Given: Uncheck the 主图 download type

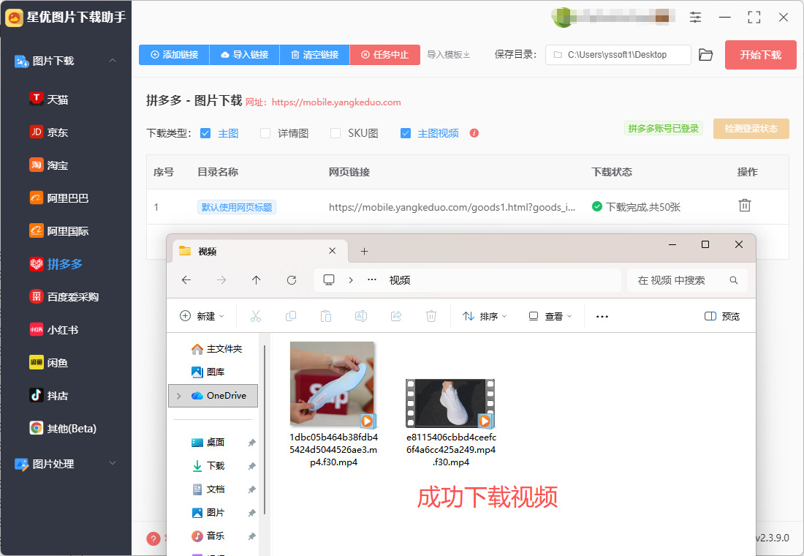Looking at the screenshot, I should [x=205, y=133].
